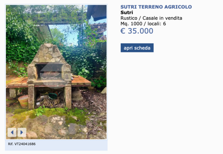Screen dimensions: 223x154
Task: Click the terracotta pot in the photo
Action: pyautogui.click(x=23, y=101)
